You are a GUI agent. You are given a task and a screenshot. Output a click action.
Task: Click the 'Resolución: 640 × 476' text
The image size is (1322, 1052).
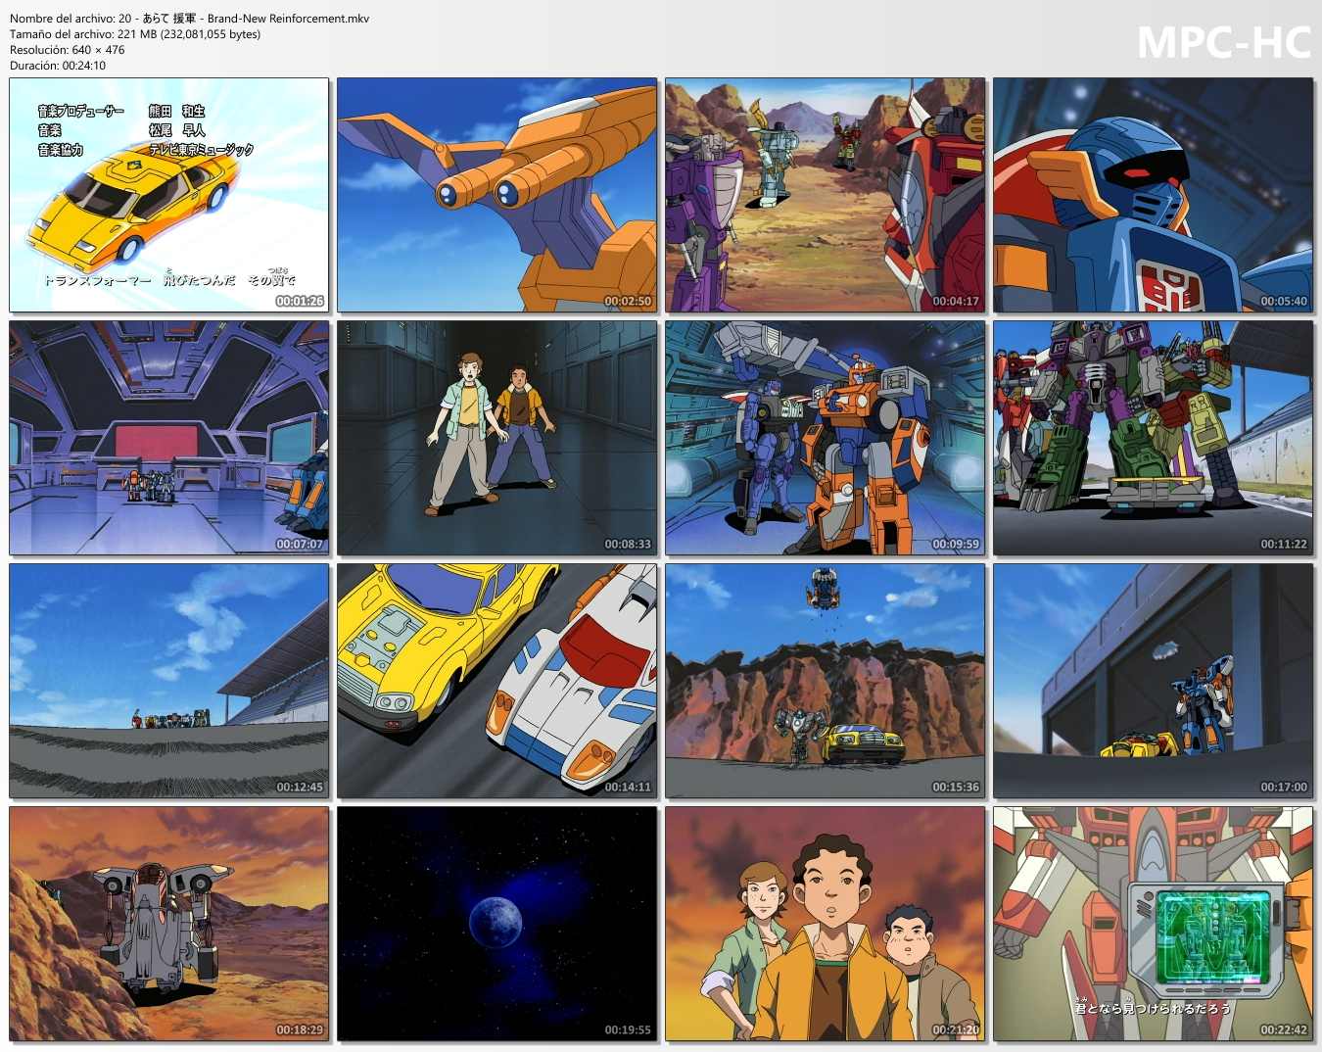(x=68, y=50)
